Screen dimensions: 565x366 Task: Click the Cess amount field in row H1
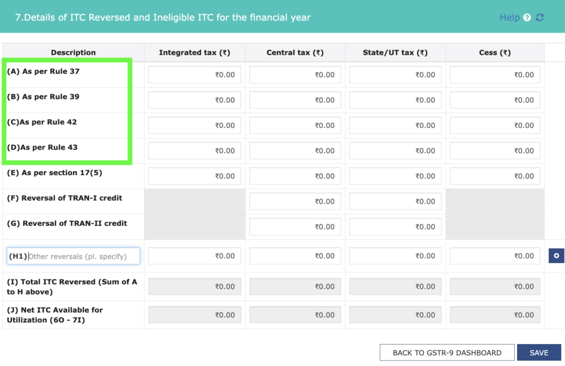(495, 256)
